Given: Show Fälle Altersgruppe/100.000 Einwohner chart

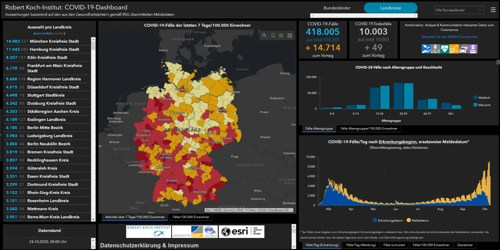Looking at the screenshot, I should [369, 128].
